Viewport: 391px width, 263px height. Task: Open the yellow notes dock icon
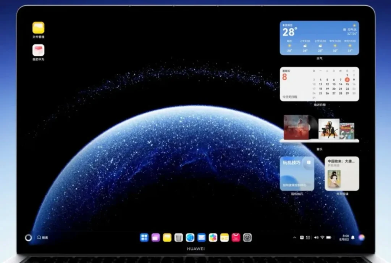tap(225, 237)
